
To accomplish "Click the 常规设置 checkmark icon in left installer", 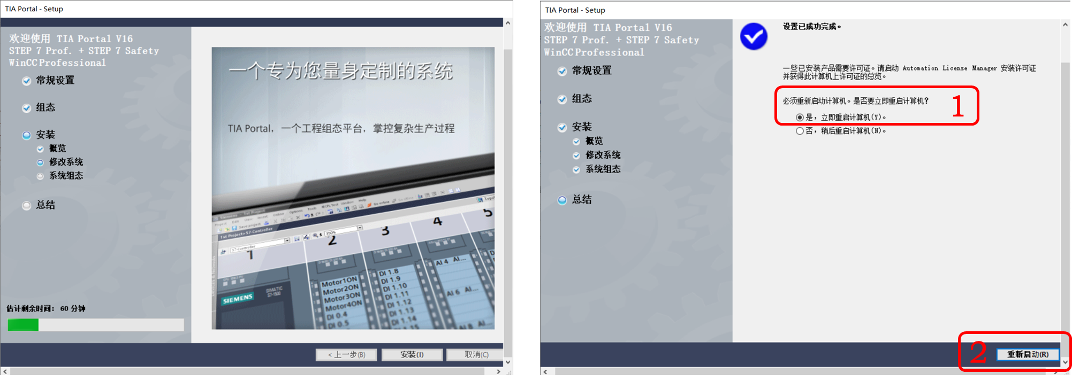I will [26, 81].
